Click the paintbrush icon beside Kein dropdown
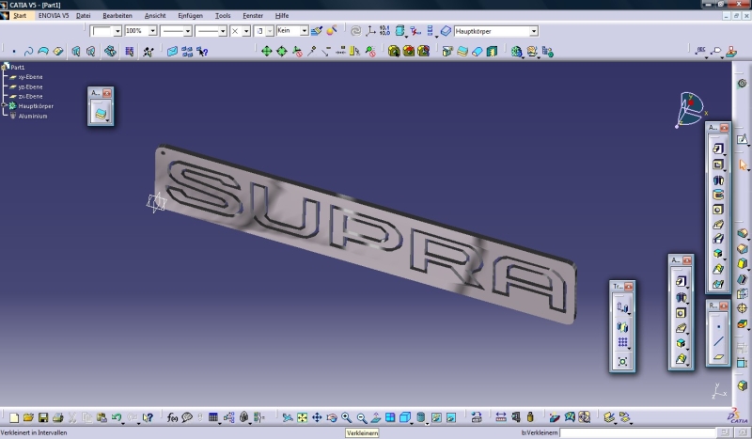Screen dimensions: 752x439 point(317,31)
